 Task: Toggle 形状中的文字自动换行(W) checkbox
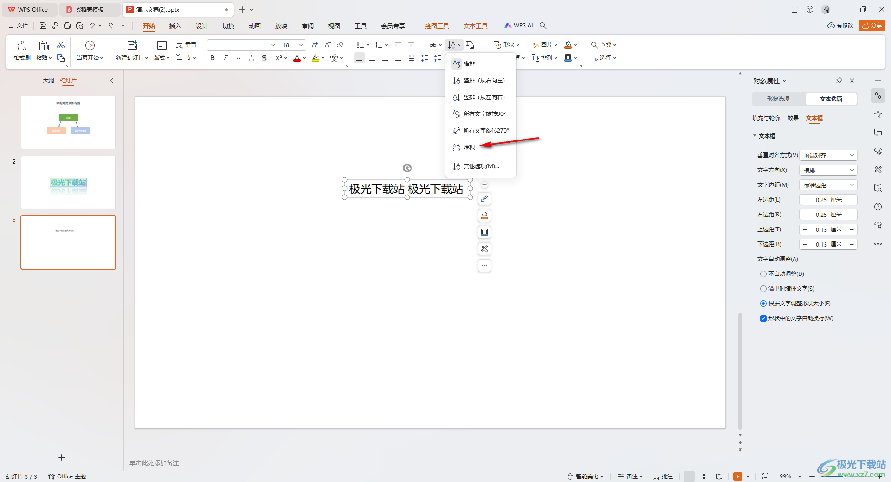coord(763,318)
